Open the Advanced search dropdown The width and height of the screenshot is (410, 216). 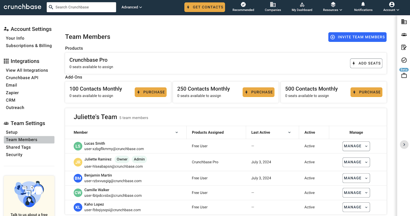pyautogui.click(x=132, y=7)
